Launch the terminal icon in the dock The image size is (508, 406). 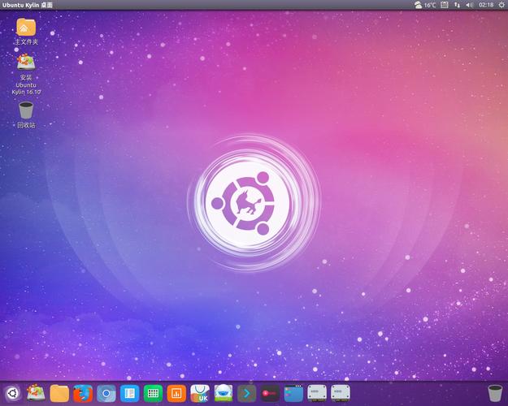246,393
